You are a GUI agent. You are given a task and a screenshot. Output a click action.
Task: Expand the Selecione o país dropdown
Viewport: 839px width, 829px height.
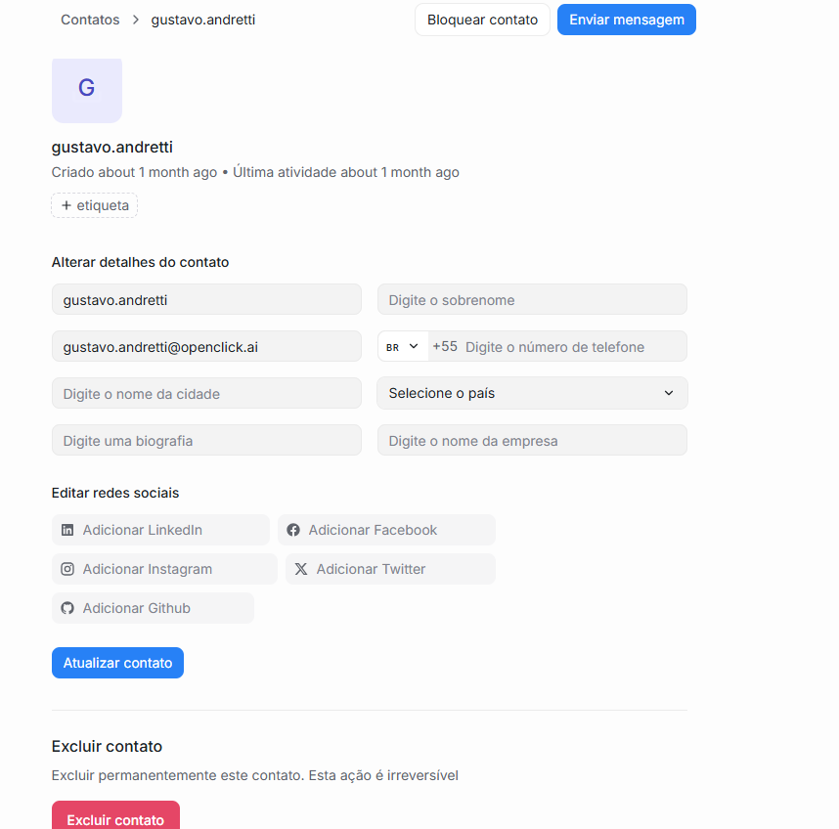click(532, 393)
